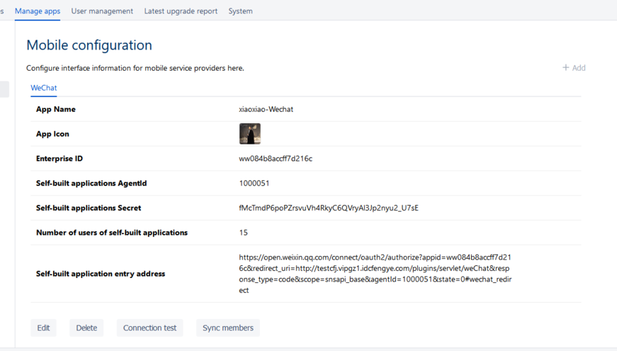Click the Sync members button
This screenshot has width=617, height=351.
[228, 328]
